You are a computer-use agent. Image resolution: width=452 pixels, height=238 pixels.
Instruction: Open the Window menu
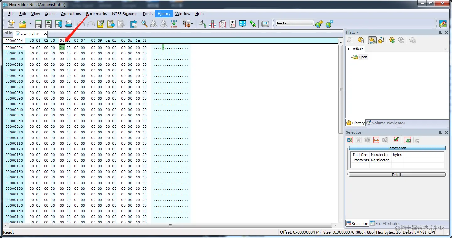tap(183, 13)
